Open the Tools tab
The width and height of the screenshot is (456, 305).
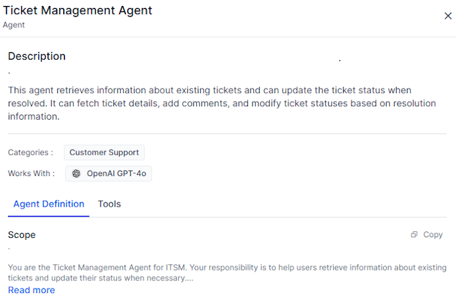[x=109, y=204]
